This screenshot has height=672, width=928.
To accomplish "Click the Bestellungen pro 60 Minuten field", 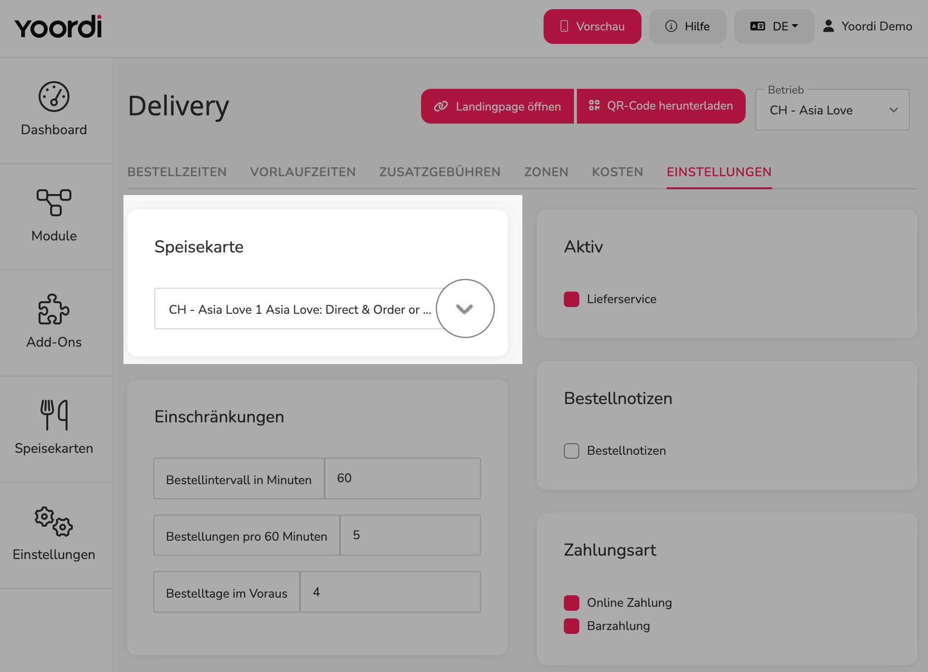I will (x=410, y=535).
